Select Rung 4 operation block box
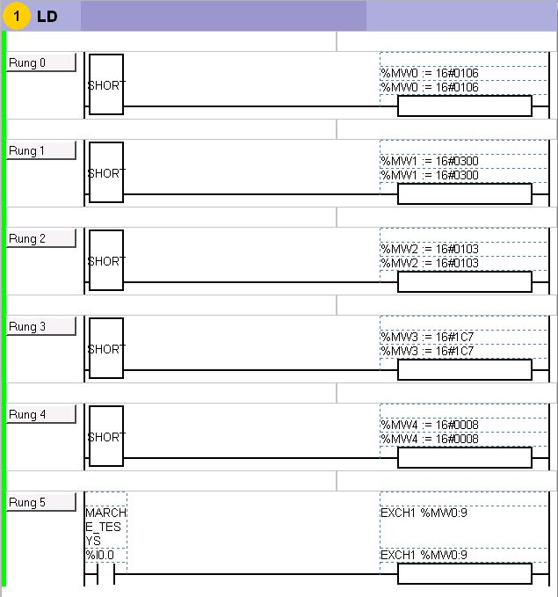Image resolution: width=558 pixels, height=597 pixels. pyautogui.click(x=465, y=458)
